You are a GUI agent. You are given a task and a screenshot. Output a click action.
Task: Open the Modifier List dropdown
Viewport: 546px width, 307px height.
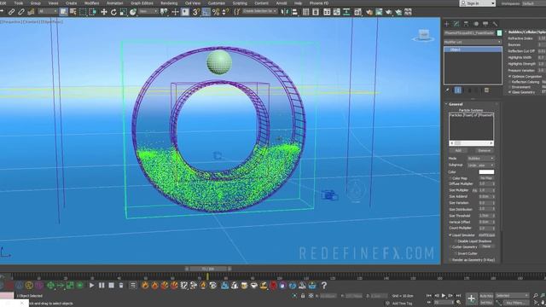click(473, 42)
